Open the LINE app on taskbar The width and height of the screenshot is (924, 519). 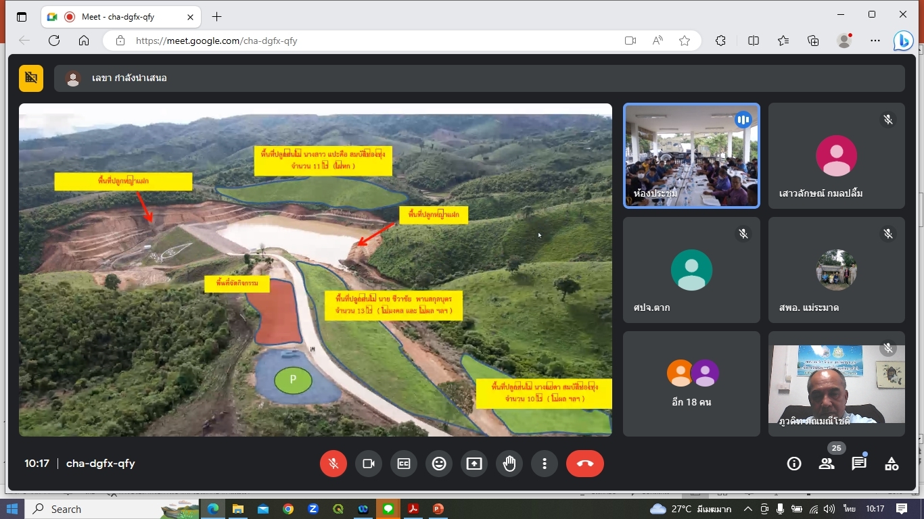pyautogui.click(x=388, y=509)
